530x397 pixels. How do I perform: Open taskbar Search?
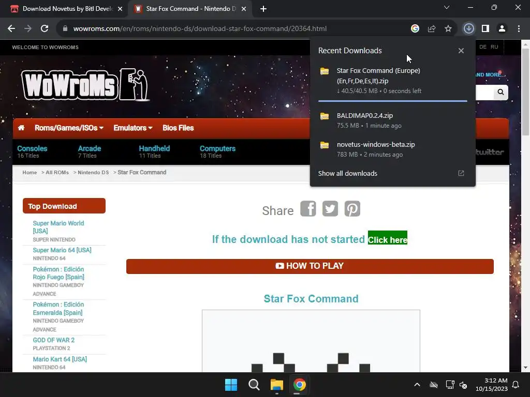coord(254,385)
